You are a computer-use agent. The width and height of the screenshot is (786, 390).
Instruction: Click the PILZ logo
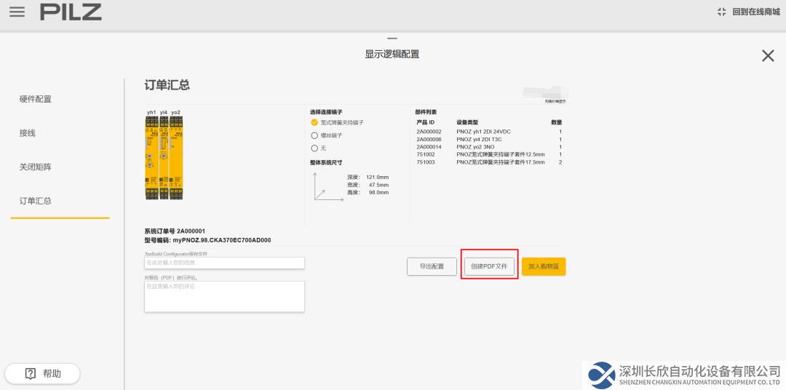point(71,12)
